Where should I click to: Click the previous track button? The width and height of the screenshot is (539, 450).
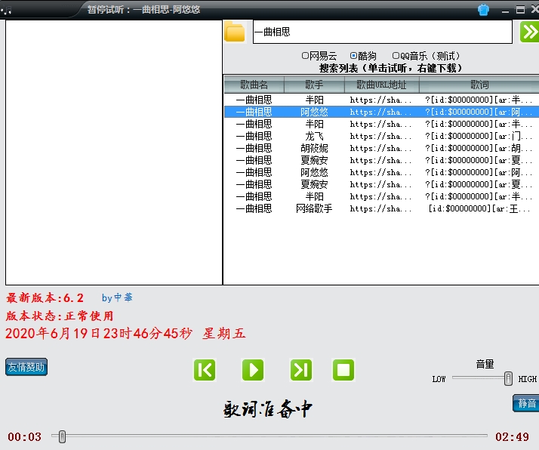[x=205, y=370]
